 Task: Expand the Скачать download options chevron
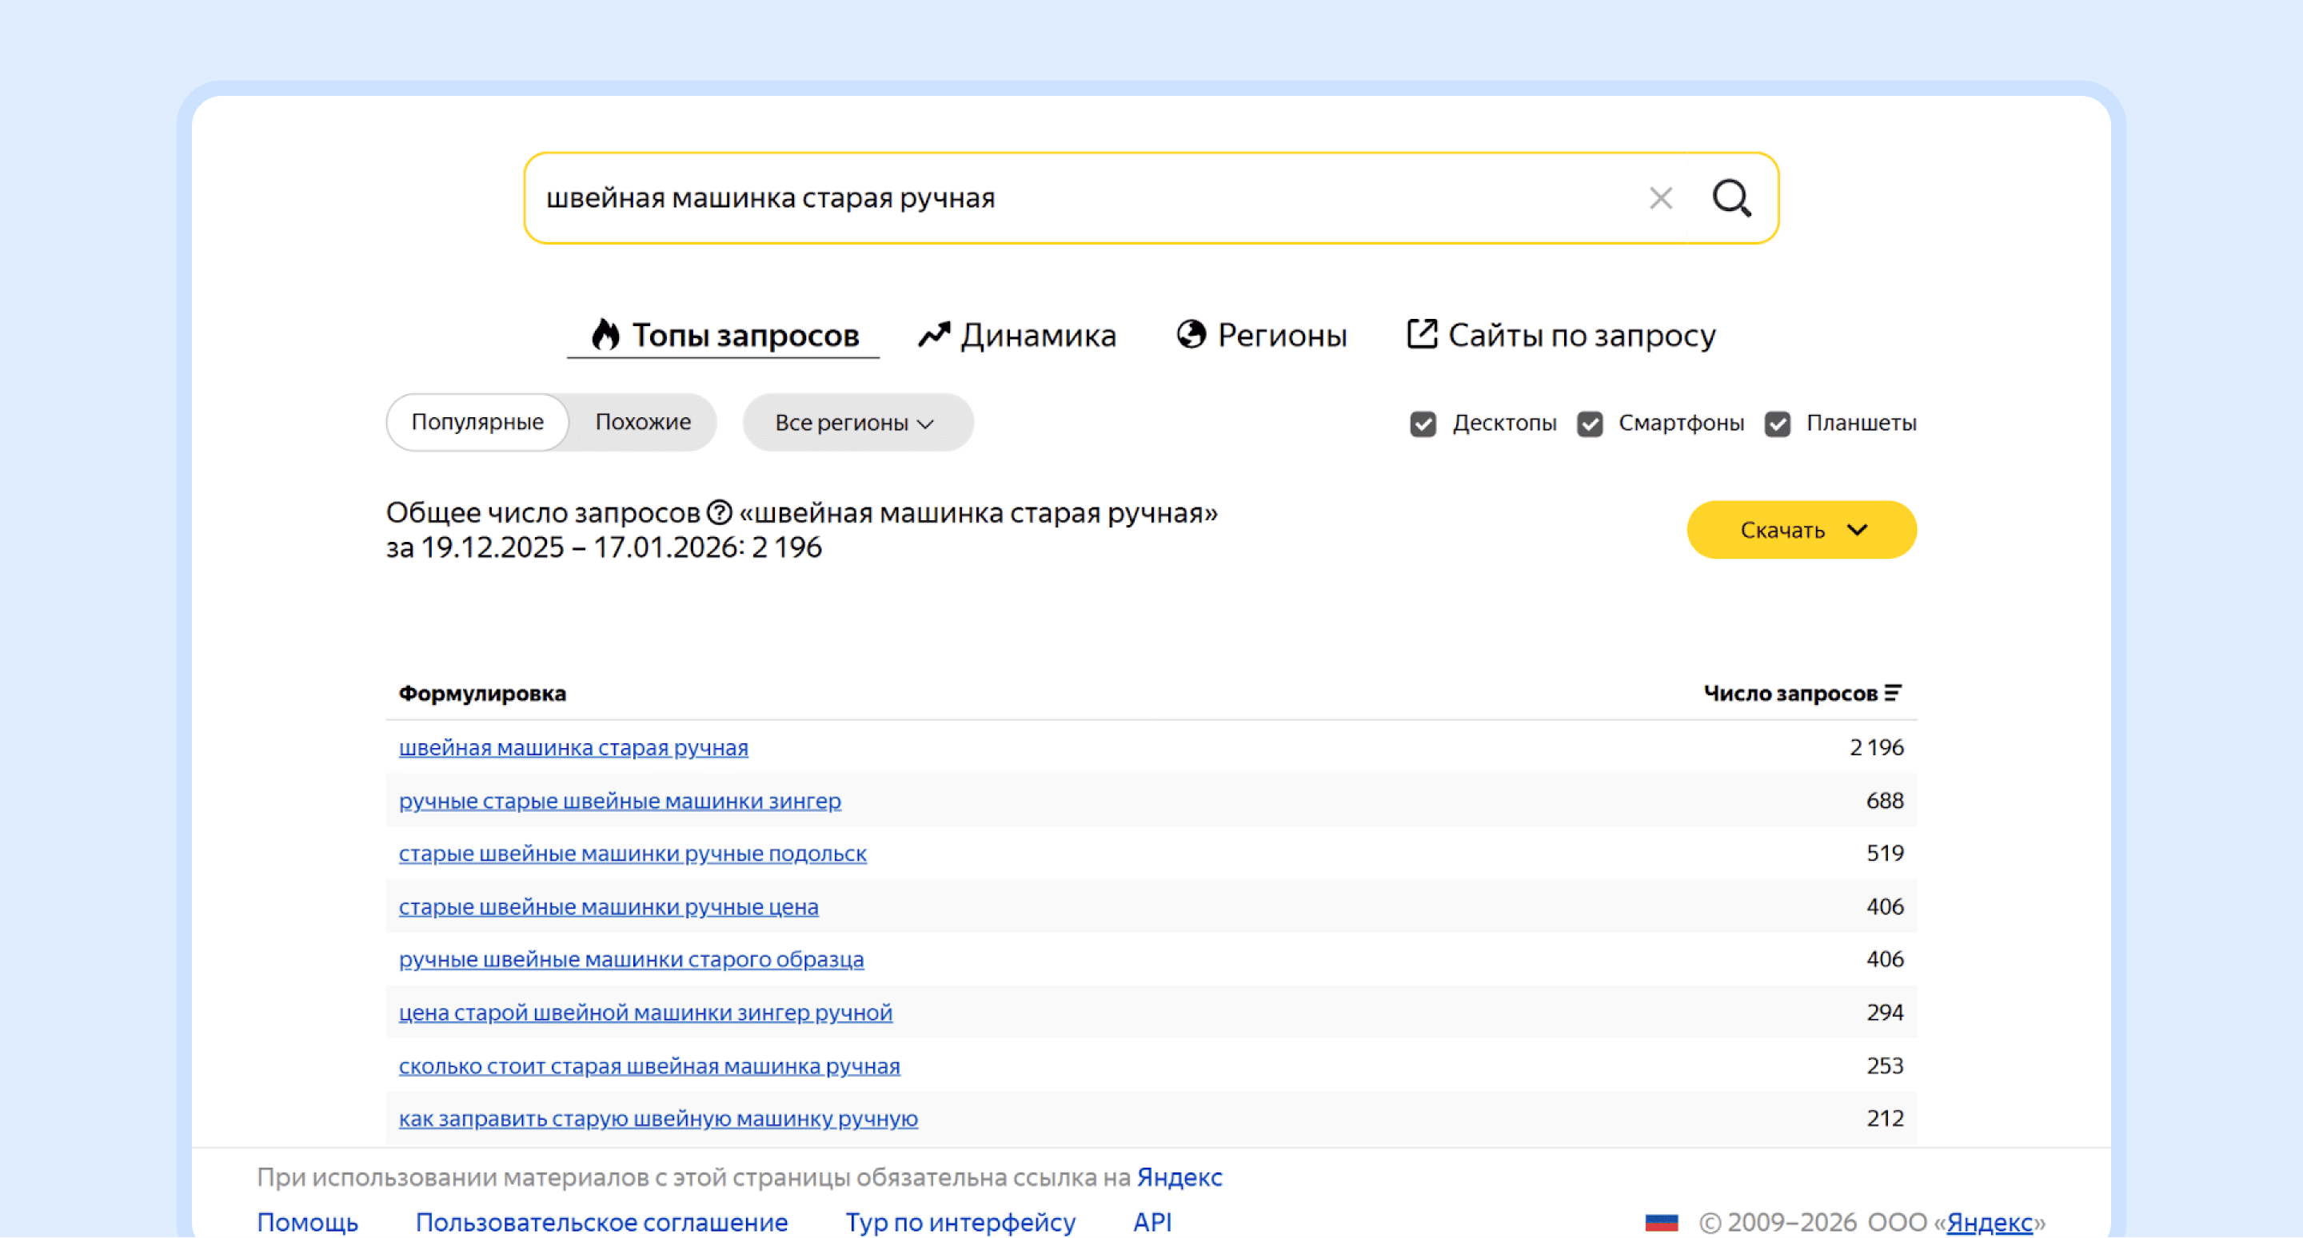point(1858,529)
